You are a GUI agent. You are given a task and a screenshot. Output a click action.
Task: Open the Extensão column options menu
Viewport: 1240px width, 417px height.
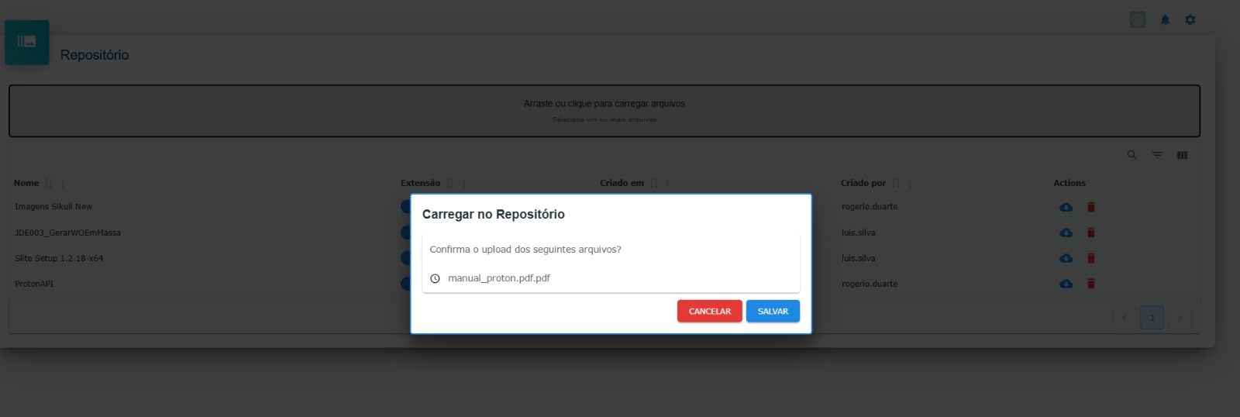coord(464,184)
